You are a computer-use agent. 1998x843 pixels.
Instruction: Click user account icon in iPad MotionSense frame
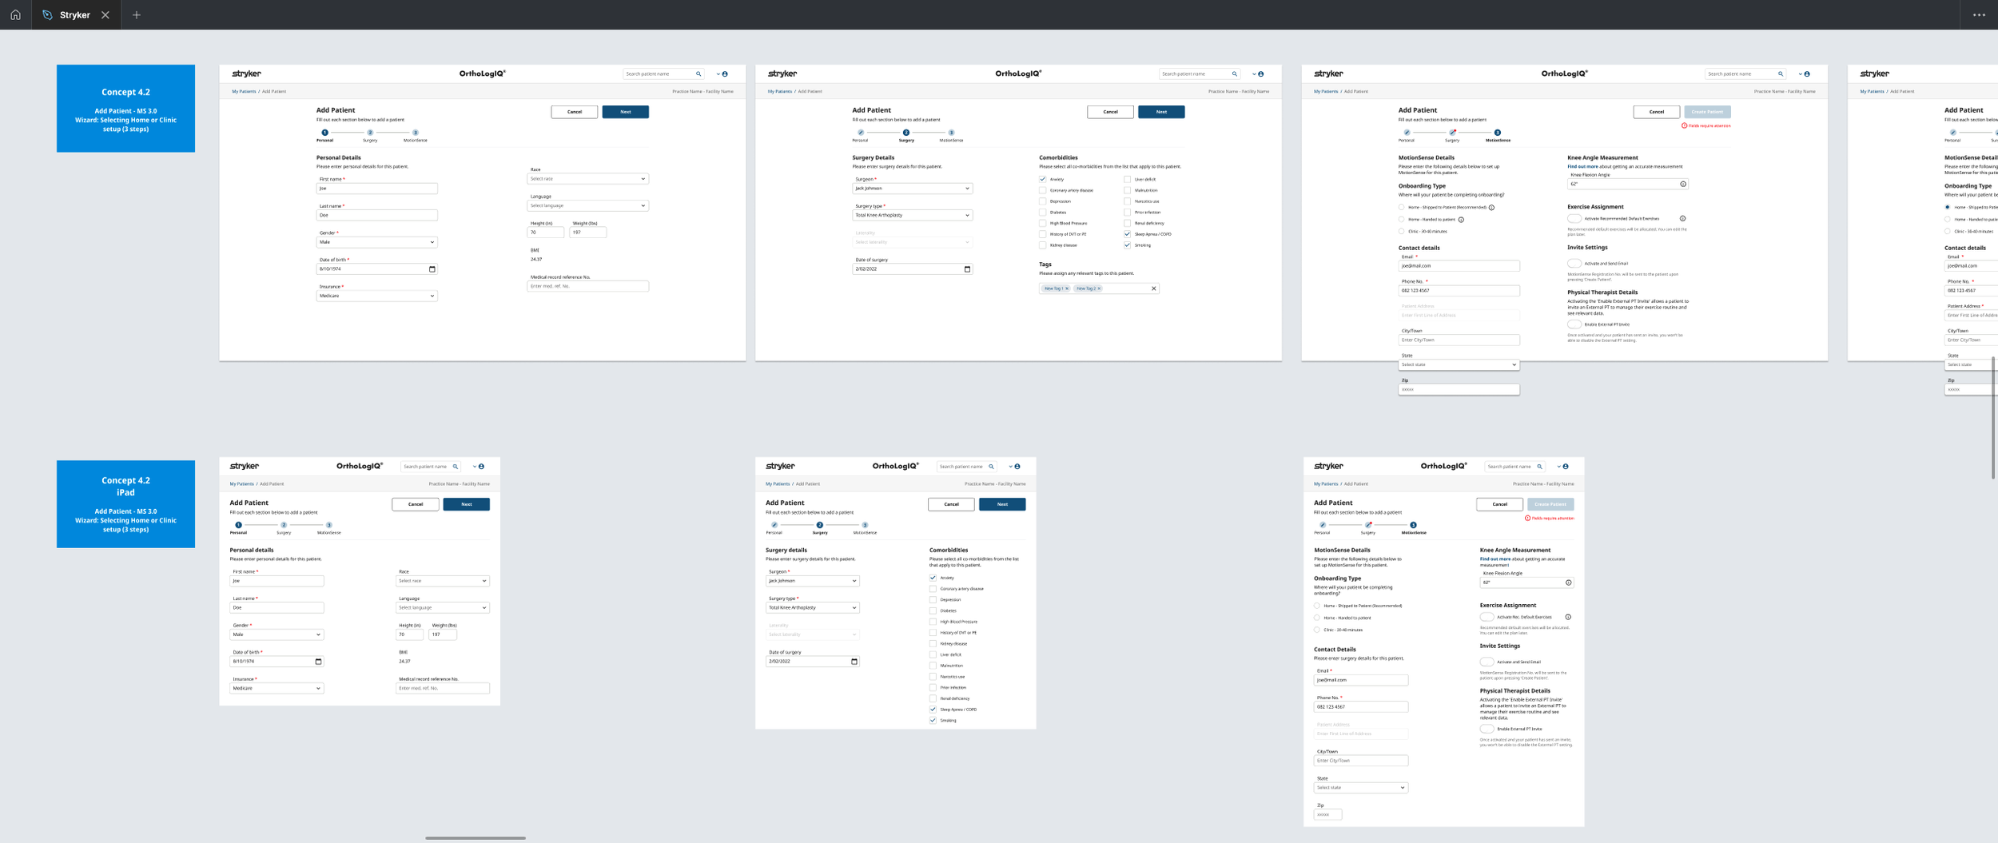(x=1566, y=466)
